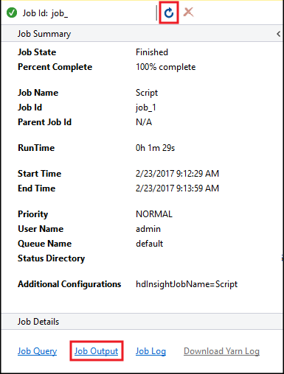Collapse the Job Summary panel arrow
Viewport: 284px width, 374px height.
coord(278,34)
